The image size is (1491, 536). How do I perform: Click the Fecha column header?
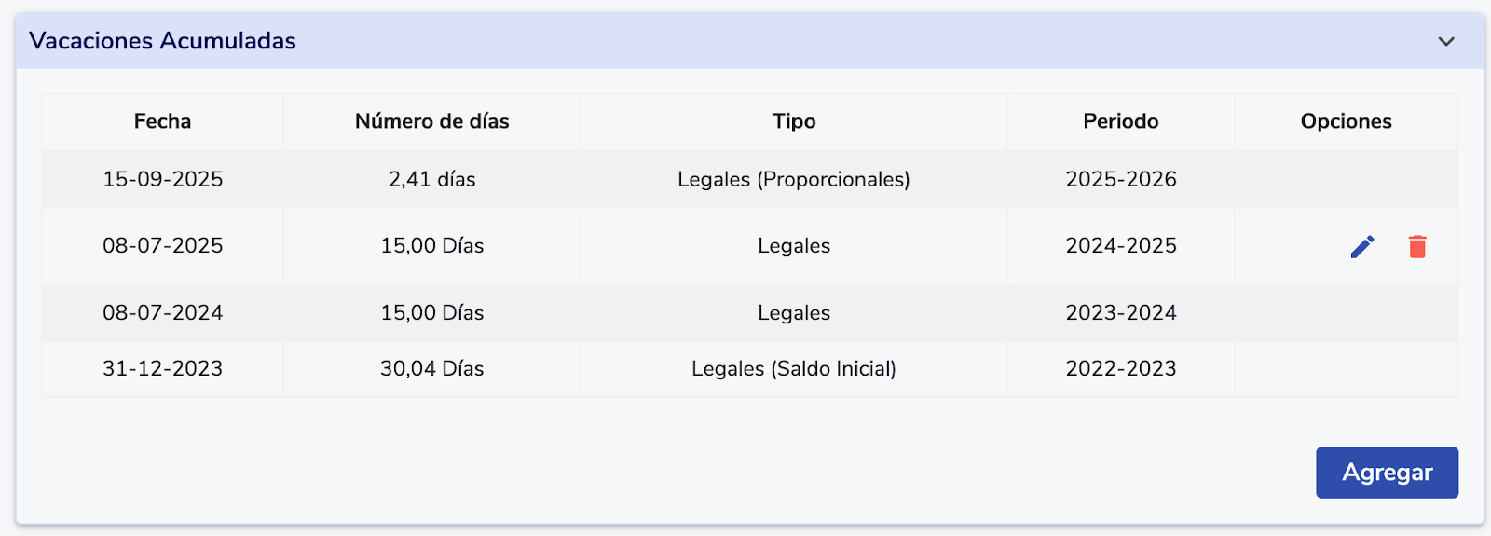[162, 121]
